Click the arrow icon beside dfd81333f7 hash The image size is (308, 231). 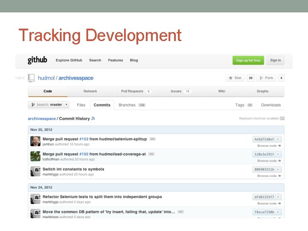point(278,197)
